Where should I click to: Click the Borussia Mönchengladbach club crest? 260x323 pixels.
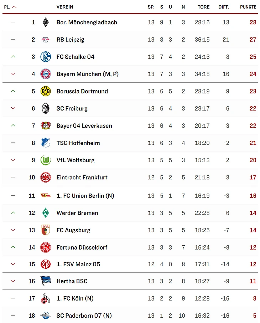click(x=45, y=22)
